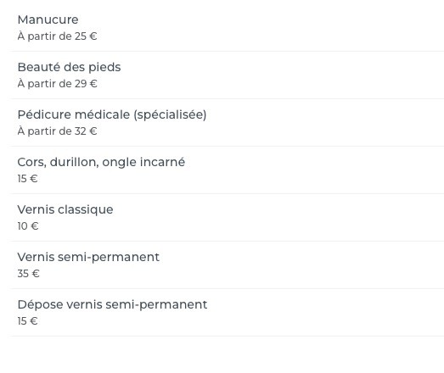Viewport: 444px width, 373px height.
Task: Click the 15 € price under Dépose vernis
Action: 27,321
